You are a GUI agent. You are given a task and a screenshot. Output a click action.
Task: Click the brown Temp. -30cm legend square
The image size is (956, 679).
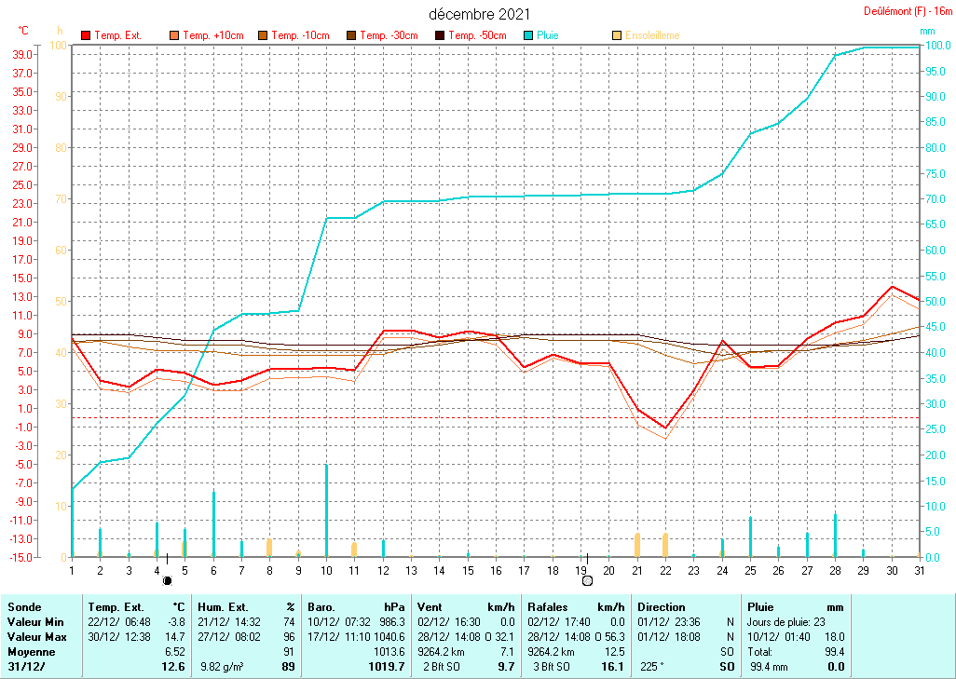click(x=351, y=35)
